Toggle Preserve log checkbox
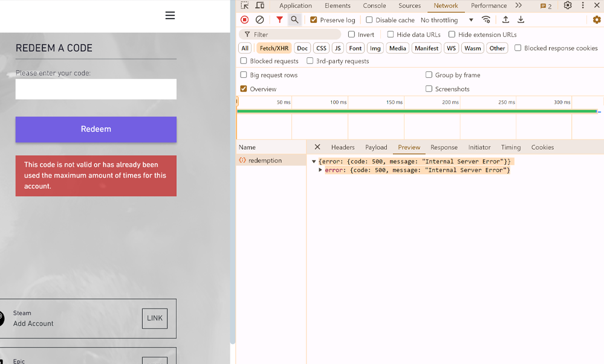This screenshot has width=604, height=364. (314, 20)
